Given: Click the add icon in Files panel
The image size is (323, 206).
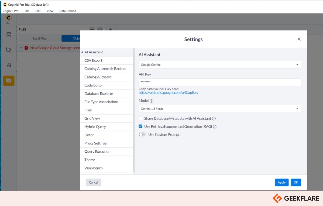Looking at the screenshot, I should 92,29.
